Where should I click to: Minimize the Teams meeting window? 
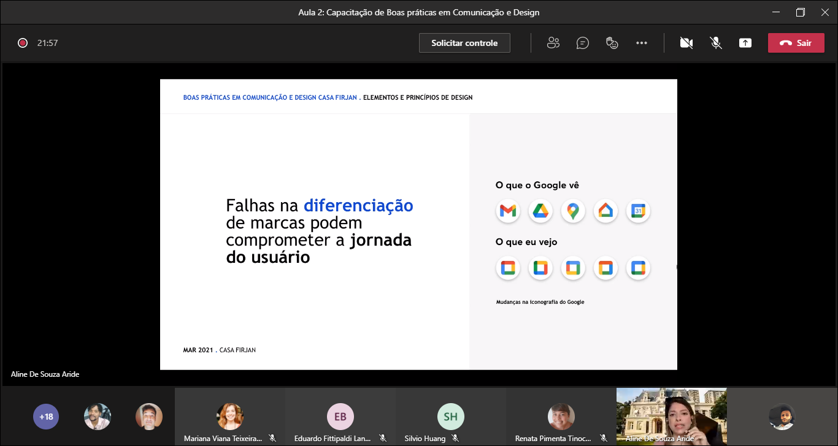pyautogui.click(x=775, y=12)
